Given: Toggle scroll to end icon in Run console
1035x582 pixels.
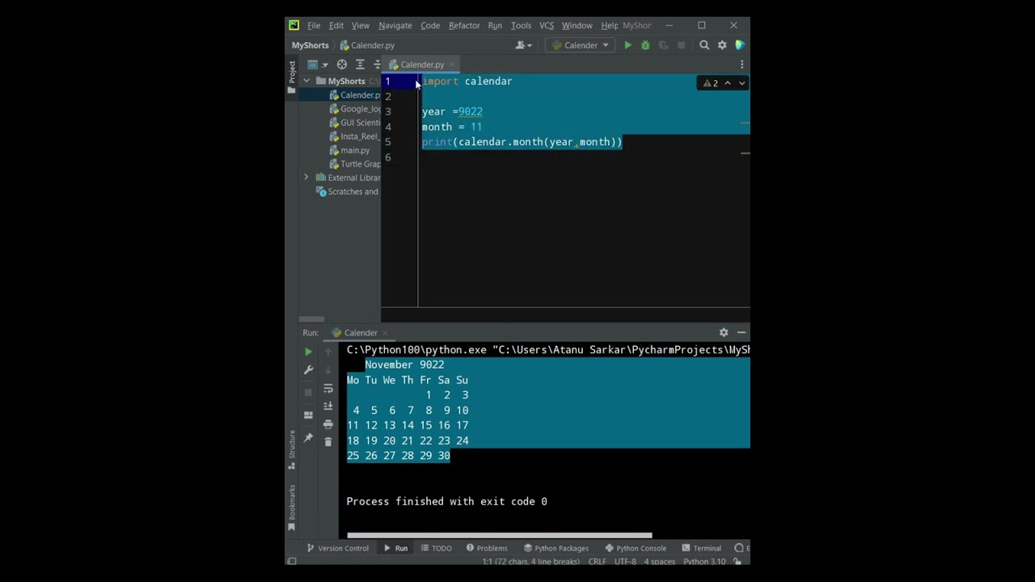Looking at the screenshot, I should 327,407.
